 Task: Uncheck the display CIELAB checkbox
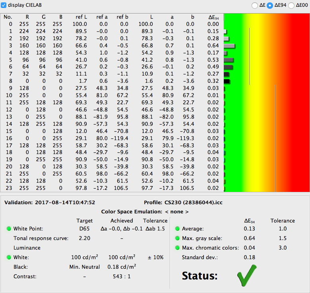coord(4,5)
